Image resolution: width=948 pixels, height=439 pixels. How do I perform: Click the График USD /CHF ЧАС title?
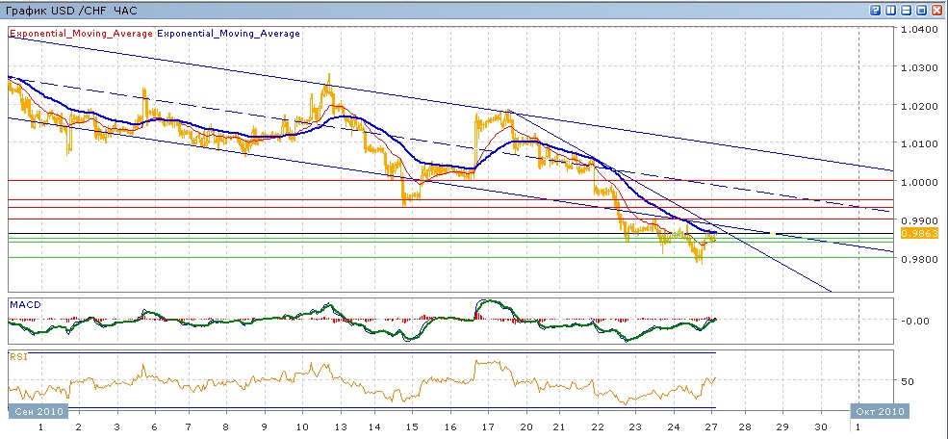point(71,10)
